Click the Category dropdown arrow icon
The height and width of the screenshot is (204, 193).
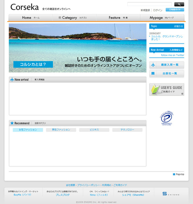[60, 17]
